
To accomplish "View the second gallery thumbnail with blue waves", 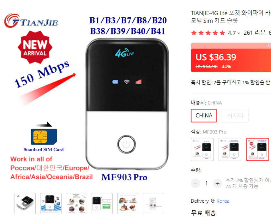I will tap(51, 203).
